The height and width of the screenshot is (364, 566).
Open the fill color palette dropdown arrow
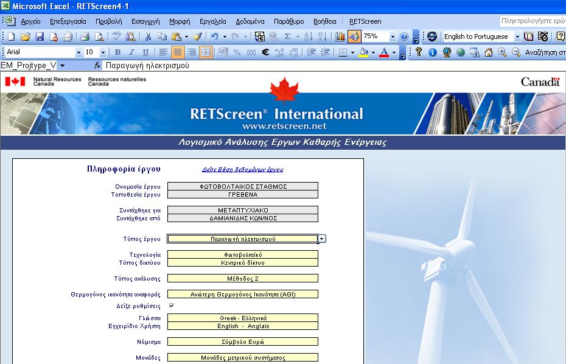373,53
